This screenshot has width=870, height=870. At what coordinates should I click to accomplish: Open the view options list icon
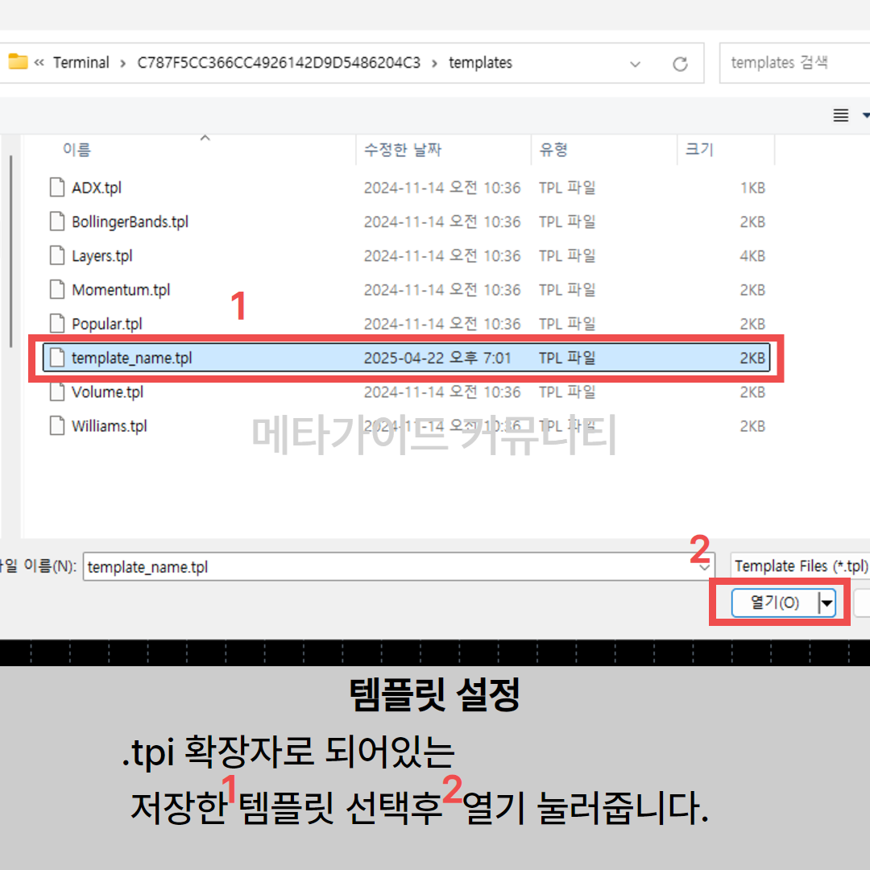coord(841,116)
